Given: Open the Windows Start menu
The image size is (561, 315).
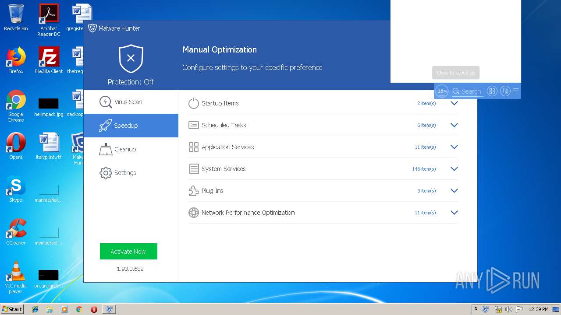Looking at the screenshot, I should tap(12, 309).
